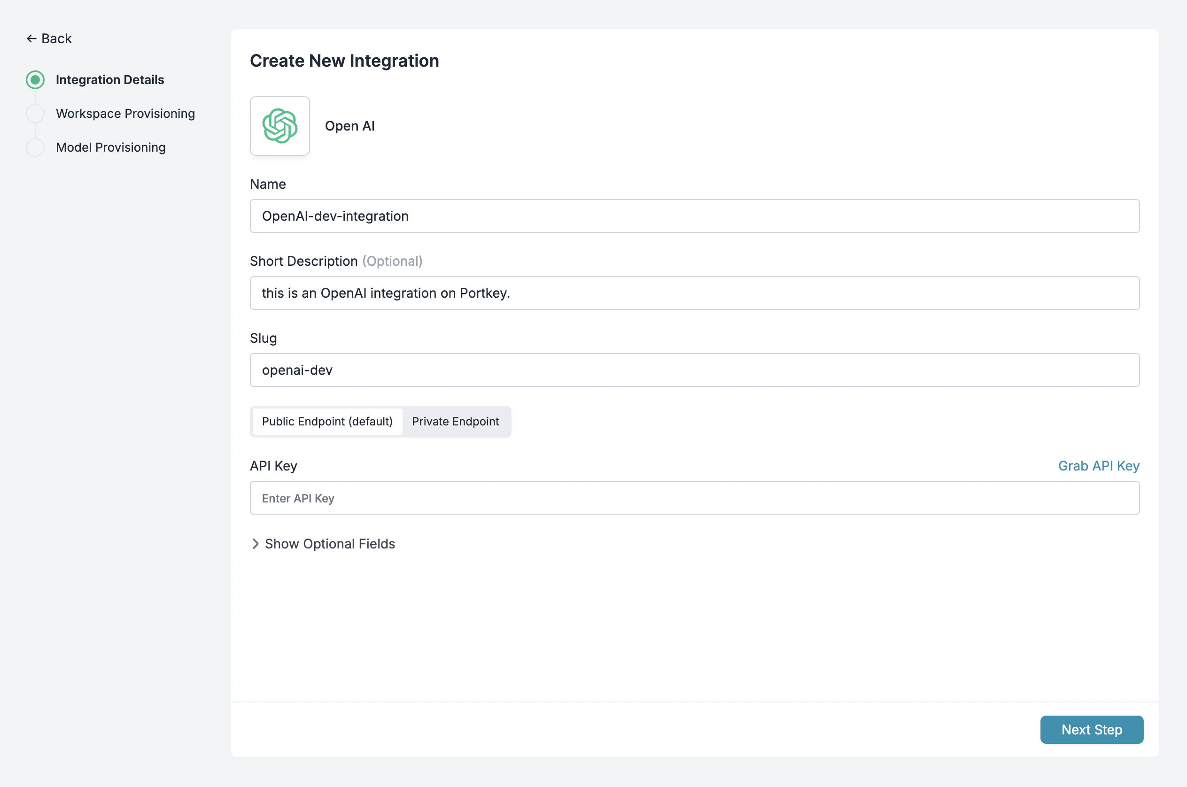Image resolution: width=1187 pixels, height=787 pixels.
Task: Open the Workspace Provisioning step
Action: pyautogui.click(x=125, y=114)
